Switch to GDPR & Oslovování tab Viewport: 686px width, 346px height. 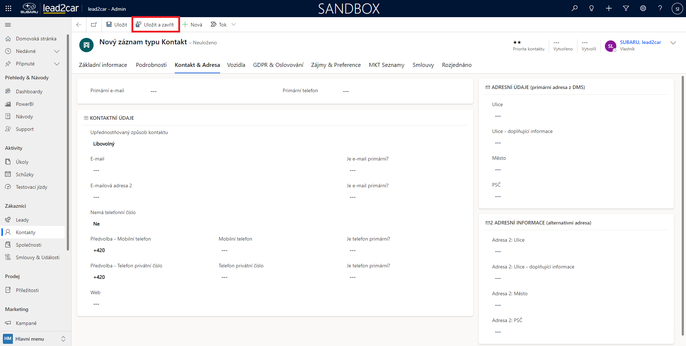click(278, 65)
